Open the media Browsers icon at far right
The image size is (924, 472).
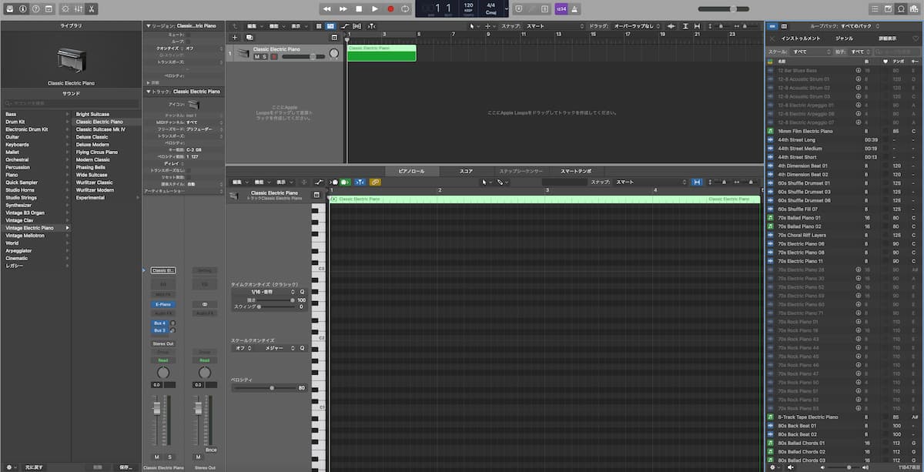[x=914, y=8]
